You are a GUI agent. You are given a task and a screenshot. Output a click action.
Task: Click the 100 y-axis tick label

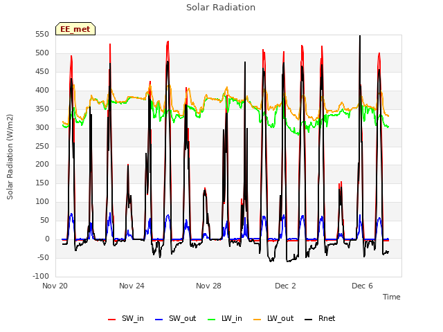coord(42,201)
